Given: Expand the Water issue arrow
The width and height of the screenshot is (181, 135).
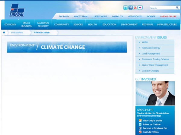Looking at the screenshot, I should 139,42.
